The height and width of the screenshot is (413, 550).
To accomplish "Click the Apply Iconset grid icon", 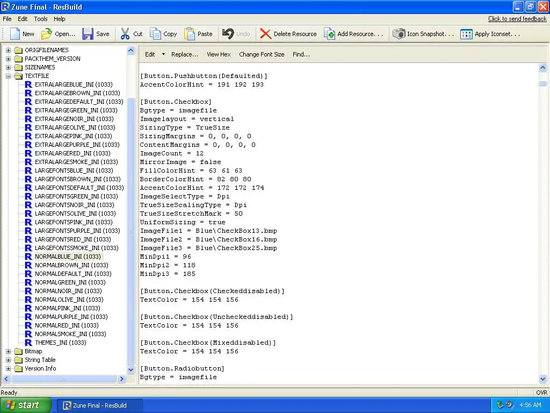I will pyautogui.click(x=466, y=34).
